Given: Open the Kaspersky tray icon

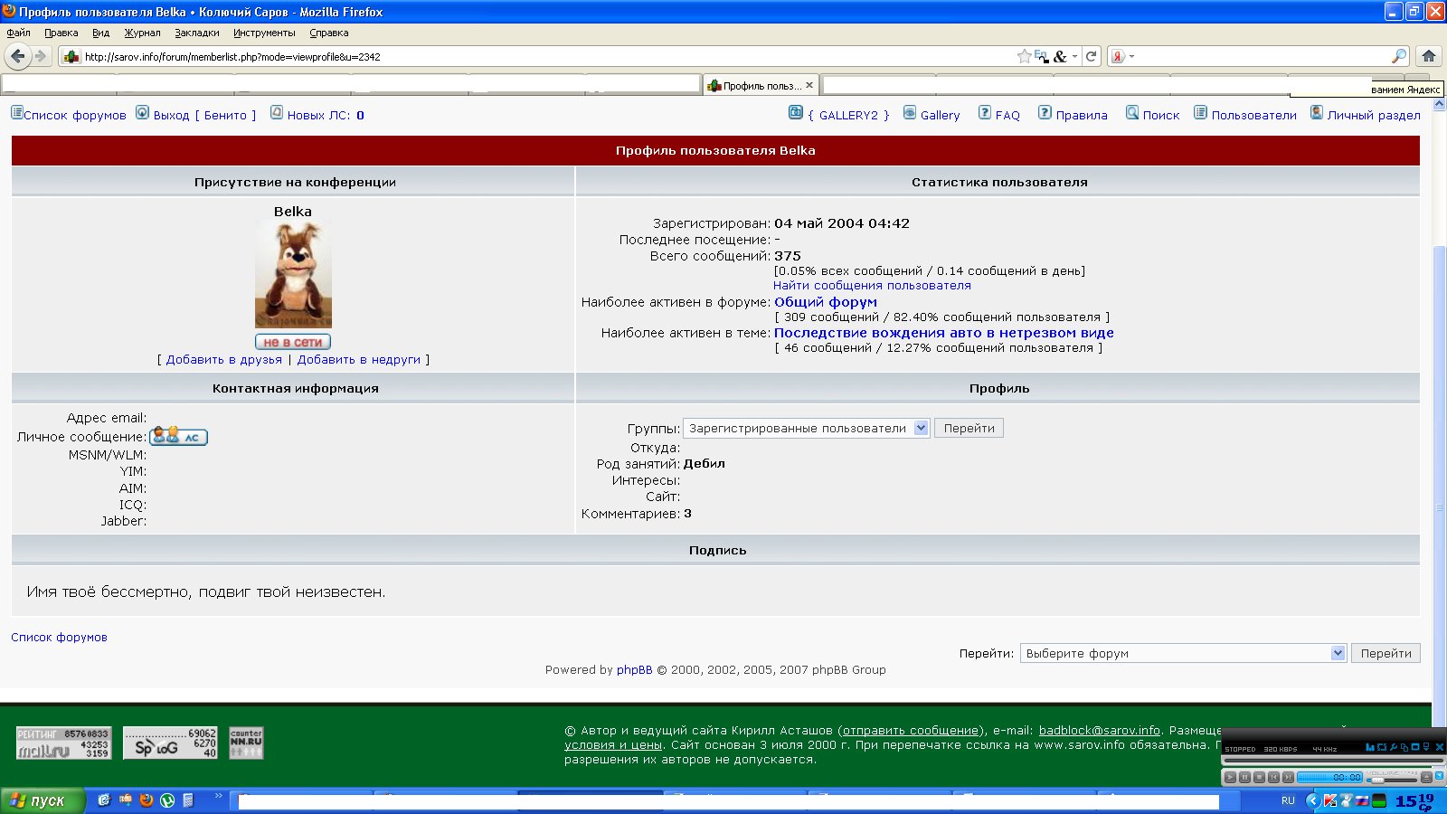Looking at the screenshot, I should click(x=1330, y=800).
